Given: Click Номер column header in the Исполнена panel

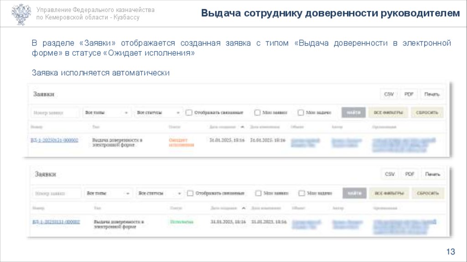Looking at the screenshot, I should coord(38,208).
